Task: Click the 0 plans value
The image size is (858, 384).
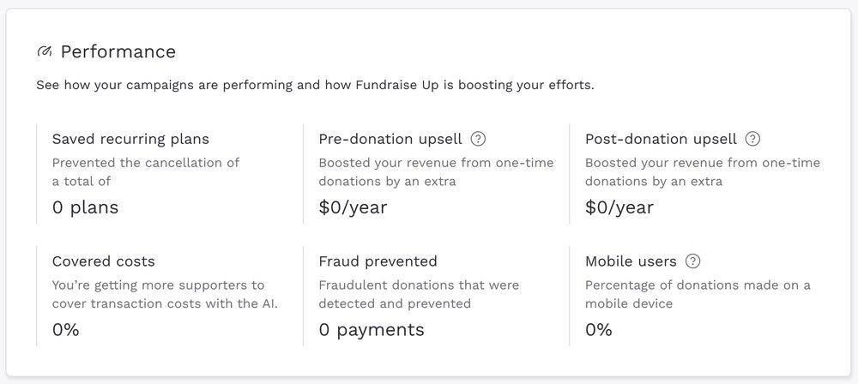Action: pos(85,208)
